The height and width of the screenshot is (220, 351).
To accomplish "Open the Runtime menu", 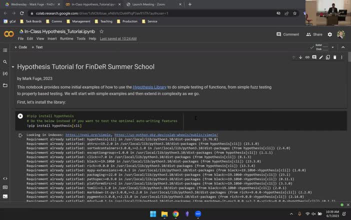I will (66, 38).
